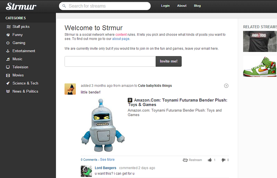Viewport: 277px width, 178px height.
Task: Open the post options dropdown arrow
Action: 226,86
